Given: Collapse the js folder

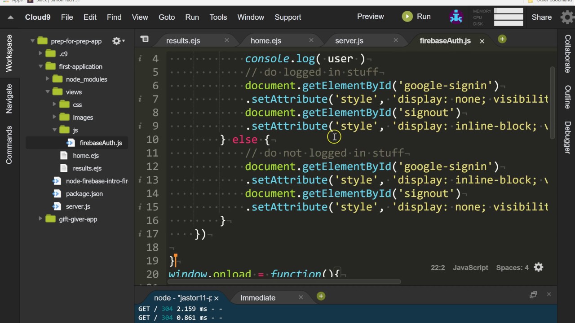Looking at the screenshot, I should (55, 130).
